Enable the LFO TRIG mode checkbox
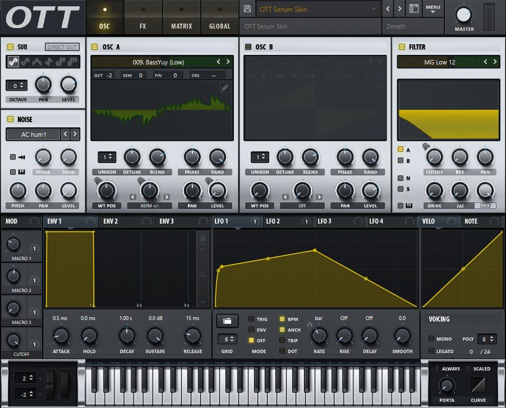 point(251,319)
